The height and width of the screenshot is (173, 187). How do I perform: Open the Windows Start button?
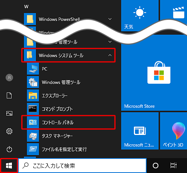click(x=9, y=166)
